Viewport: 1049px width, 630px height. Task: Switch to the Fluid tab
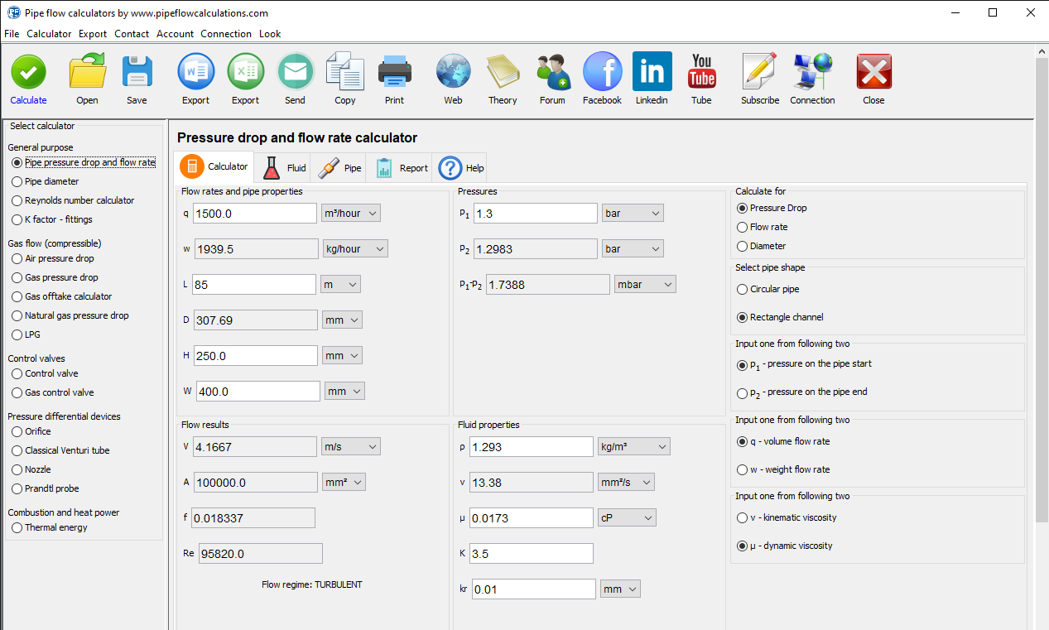(x=281, y=166)
